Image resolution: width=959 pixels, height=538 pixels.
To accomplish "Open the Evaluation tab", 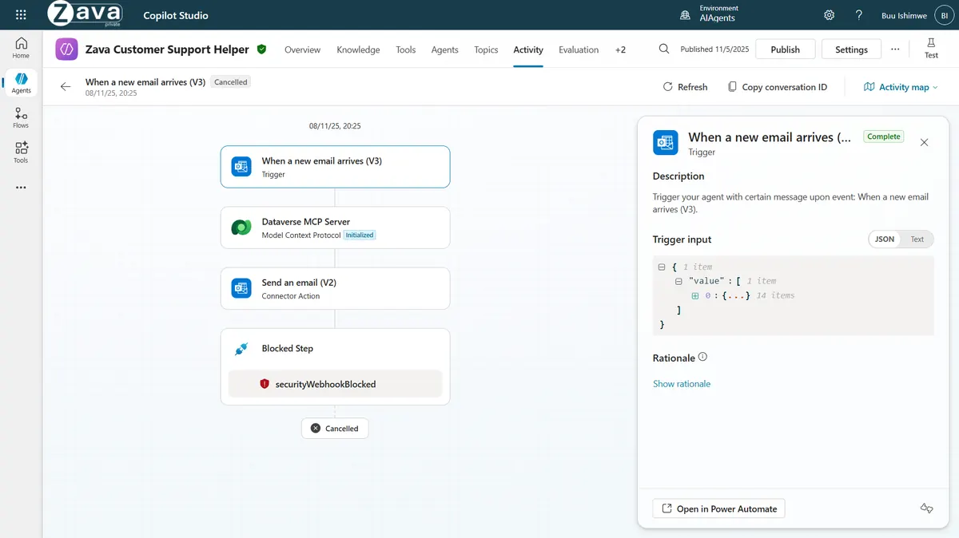I will point(579,49).
